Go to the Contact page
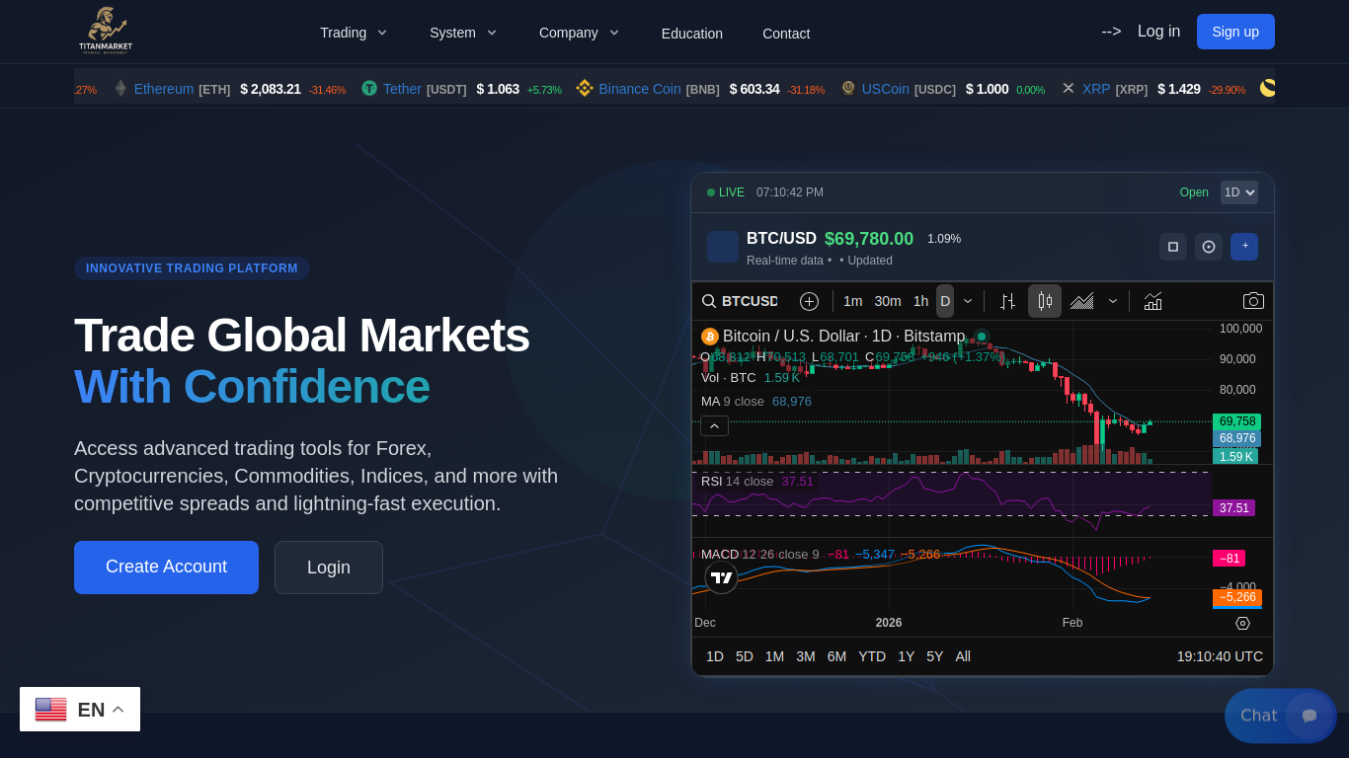This screenshot has width=1349, height=758. point(786,34)
